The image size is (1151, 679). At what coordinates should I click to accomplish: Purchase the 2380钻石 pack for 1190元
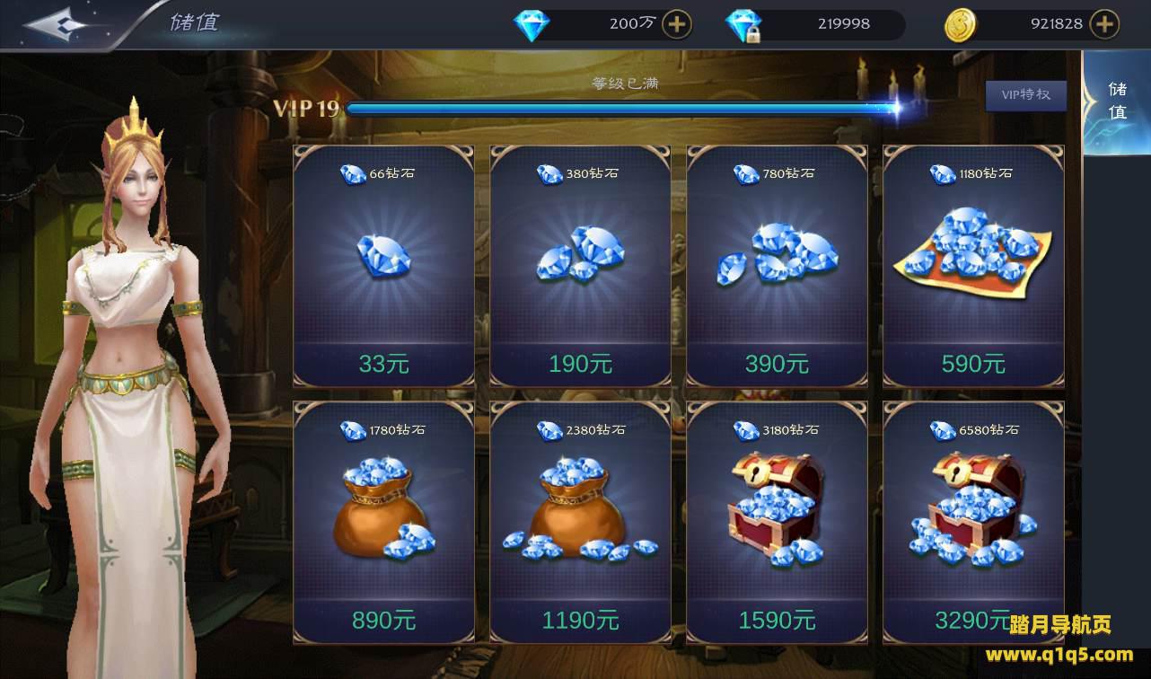(580, 523)
